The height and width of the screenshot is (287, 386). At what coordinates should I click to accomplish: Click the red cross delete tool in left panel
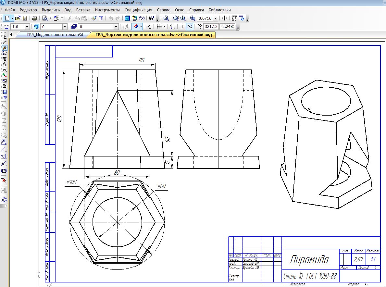click(x=4, y=181)
